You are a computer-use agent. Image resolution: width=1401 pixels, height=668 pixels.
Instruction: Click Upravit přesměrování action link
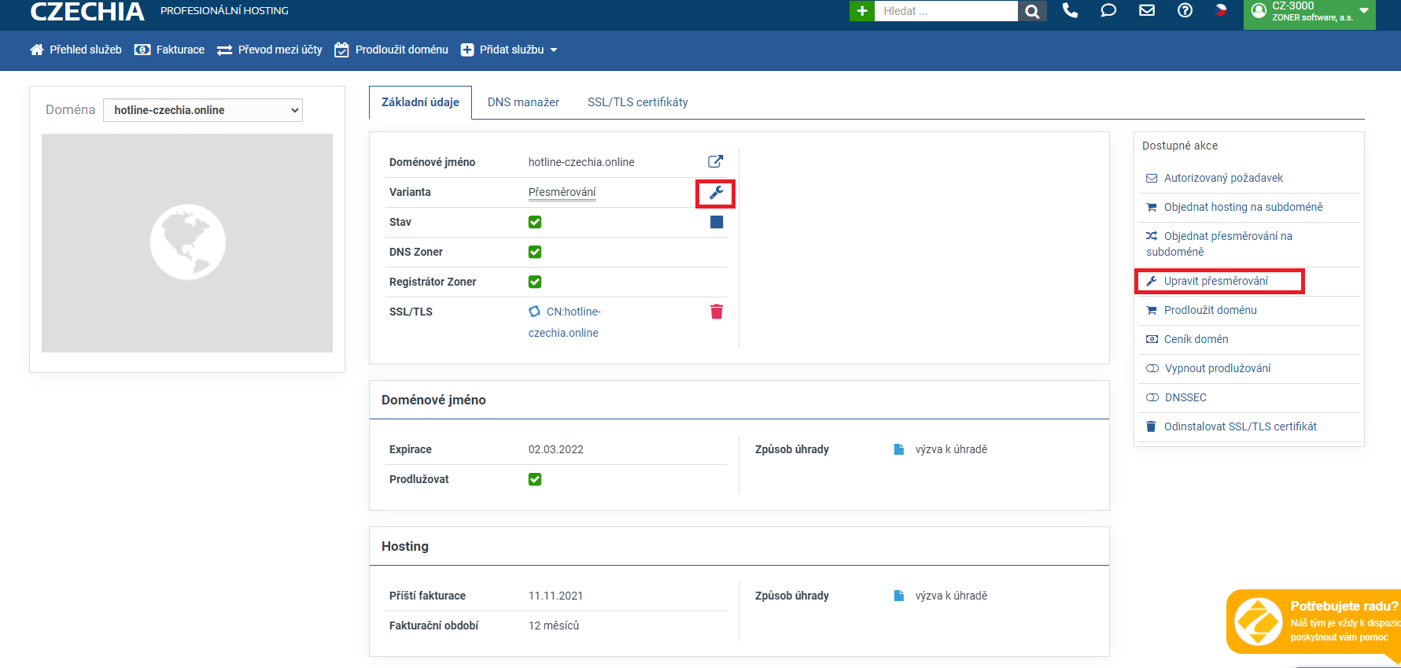(1215, 281)
